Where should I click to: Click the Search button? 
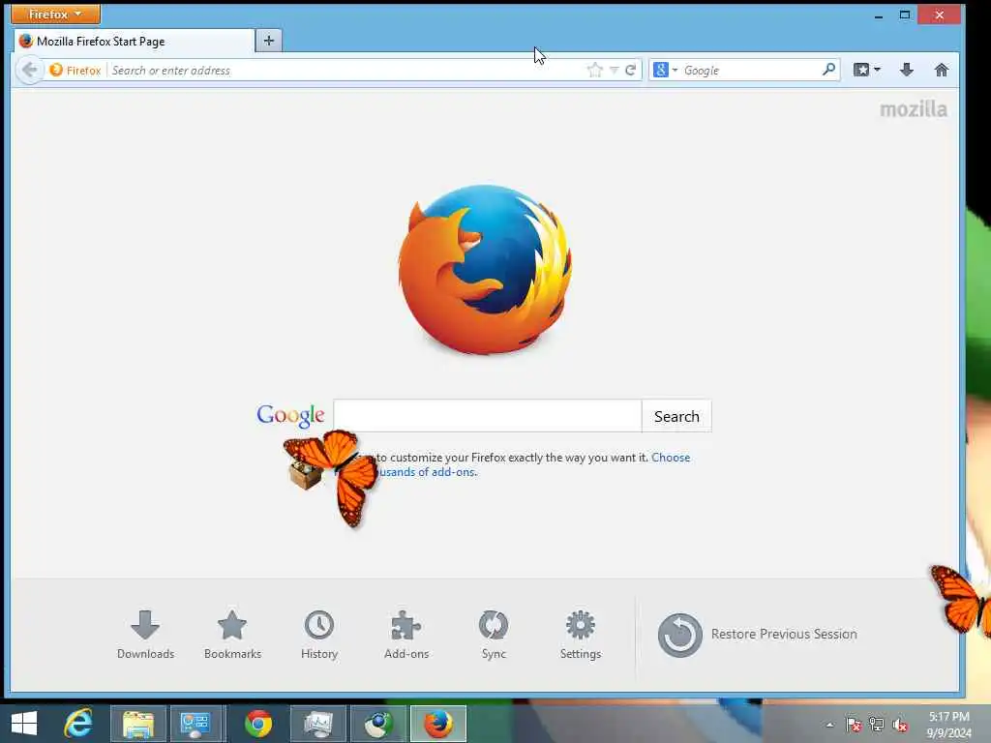(676, 416)
